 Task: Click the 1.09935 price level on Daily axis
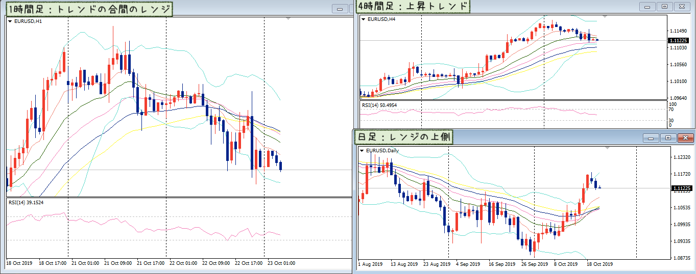[683, 224]
